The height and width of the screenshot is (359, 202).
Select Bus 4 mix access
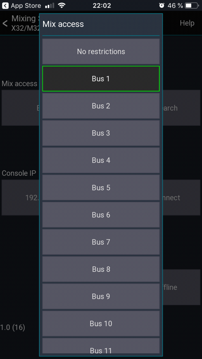point(101,160)
